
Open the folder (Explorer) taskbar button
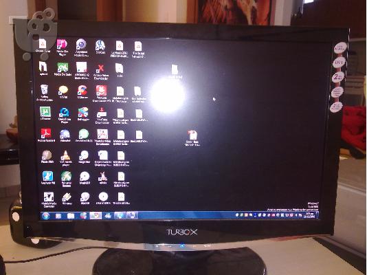[71, 216]
